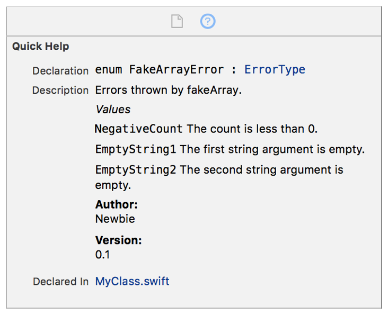This screenshot has height=315, width=388.
Task: Click the Declaration field label
Action: [x=60, y=70]
